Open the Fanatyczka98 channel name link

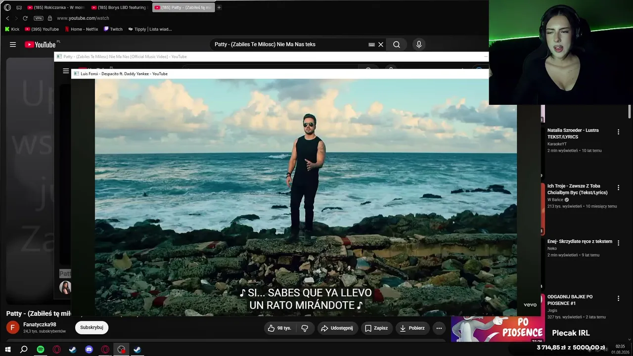40,324
